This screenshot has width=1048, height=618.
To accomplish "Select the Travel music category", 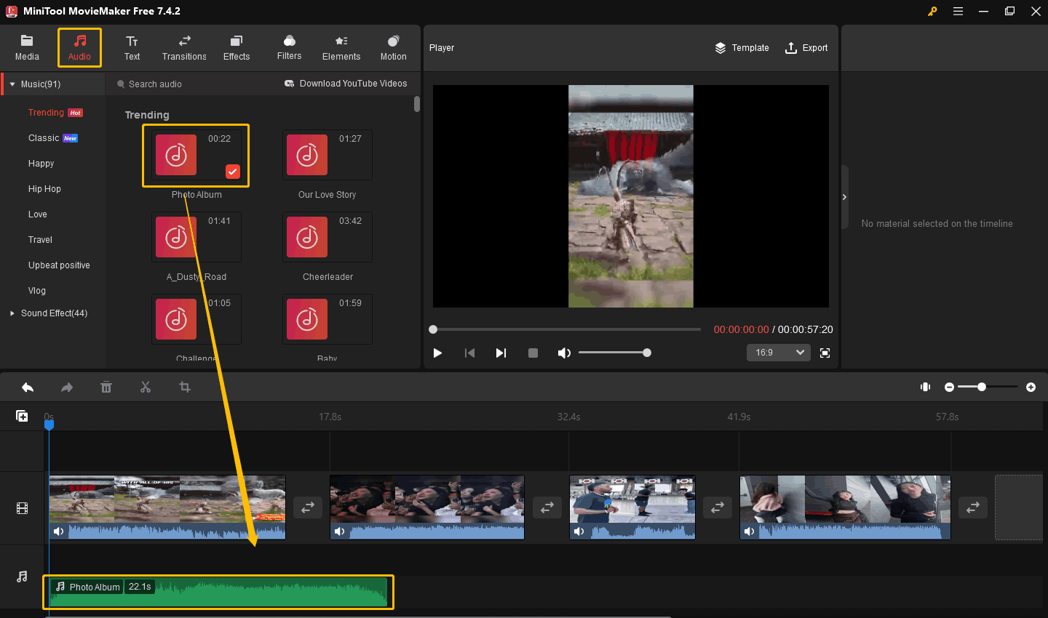I will click(40, 240).
